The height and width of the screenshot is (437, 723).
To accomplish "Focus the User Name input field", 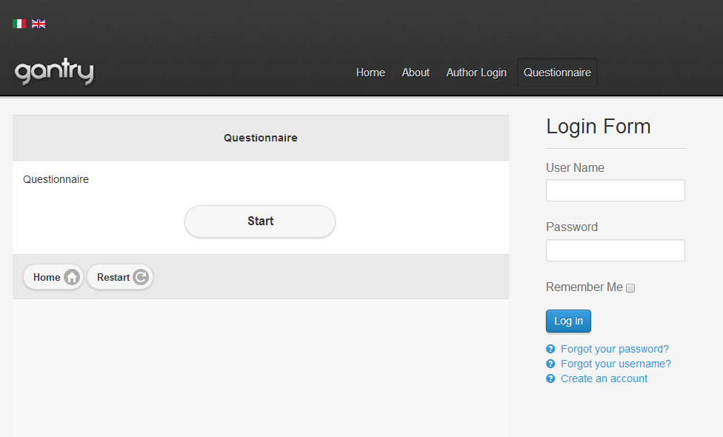I will (x=615, y=190).
